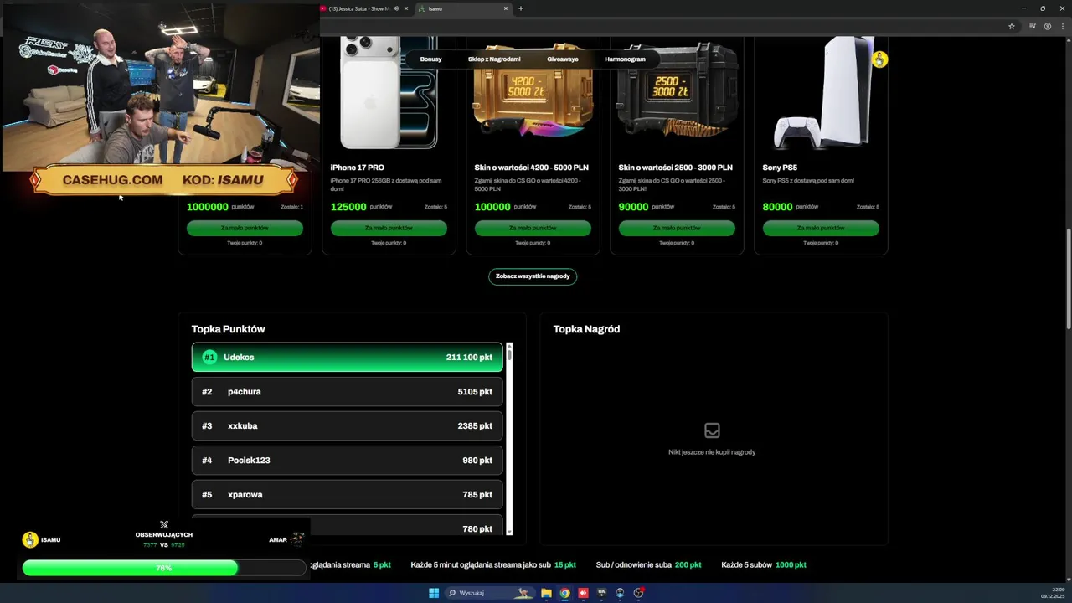Open the Bonusy navigation item
1072x603 pixels.
pyautogui.click(x=430, y=59)
